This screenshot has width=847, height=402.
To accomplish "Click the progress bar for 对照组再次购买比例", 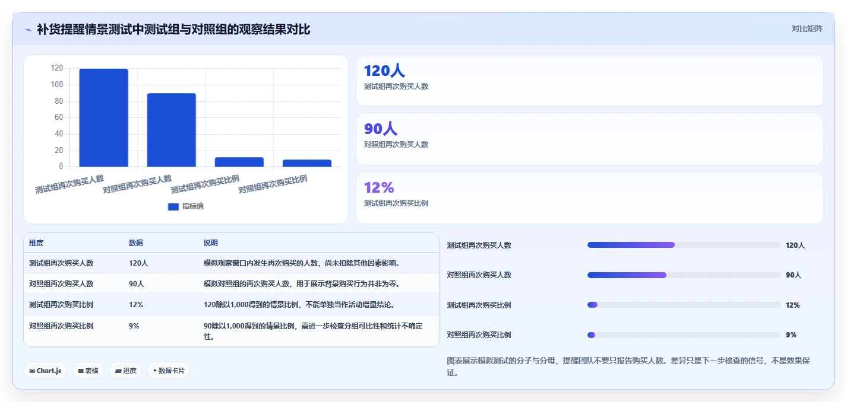I will (x=684, y=334).
